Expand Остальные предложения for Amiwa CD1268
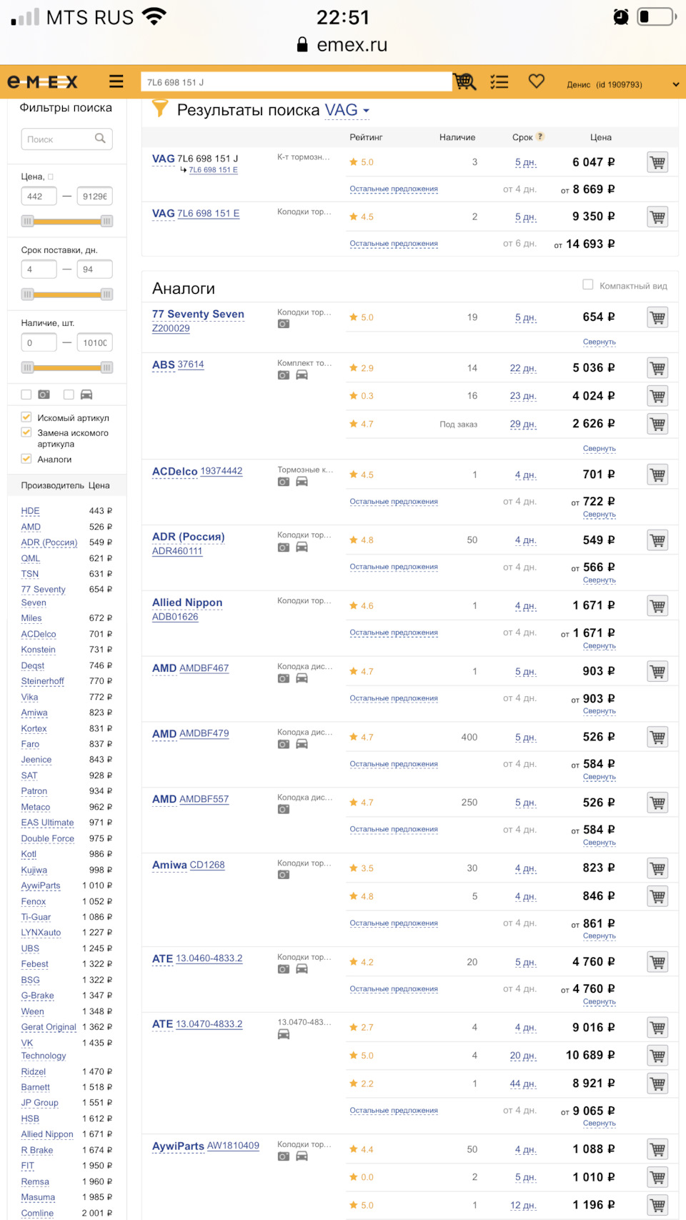The image size is (686, 1220). [394, 923]
